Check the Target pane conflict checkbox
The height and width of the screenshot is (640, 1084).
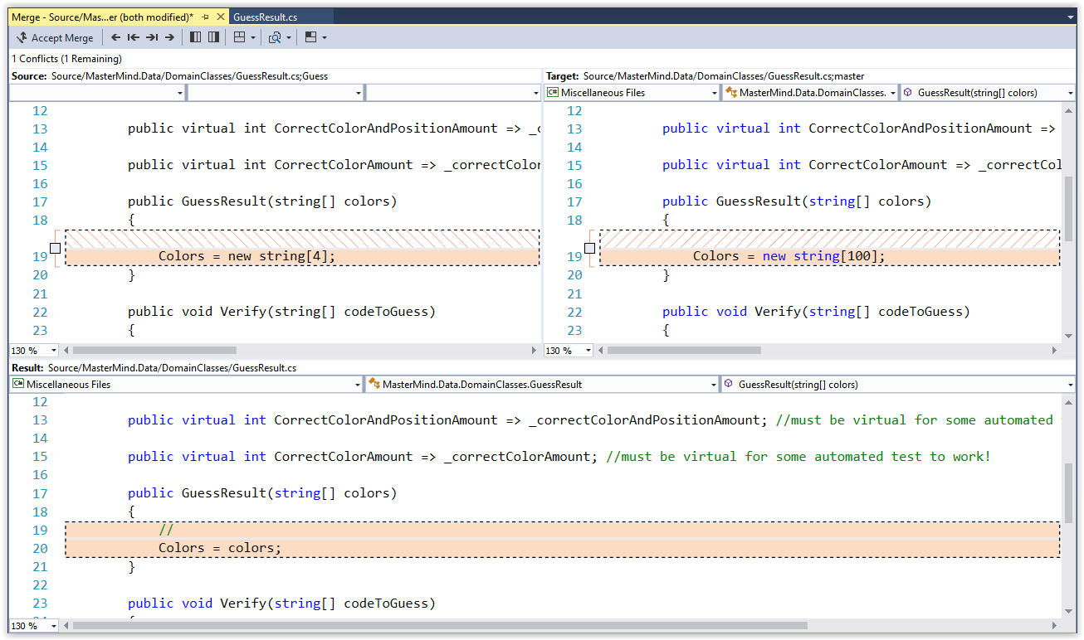click(x=589, y=248)
